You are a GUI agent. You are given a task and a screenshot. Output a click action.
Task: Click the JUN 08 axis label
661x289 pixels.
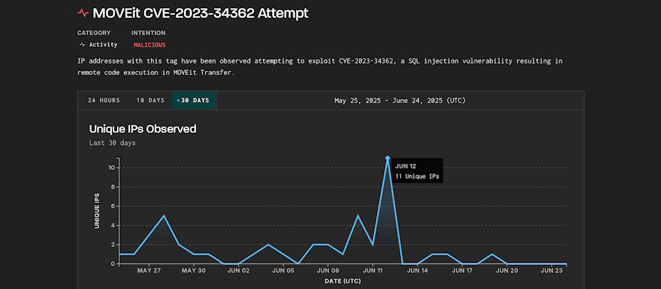328,270
